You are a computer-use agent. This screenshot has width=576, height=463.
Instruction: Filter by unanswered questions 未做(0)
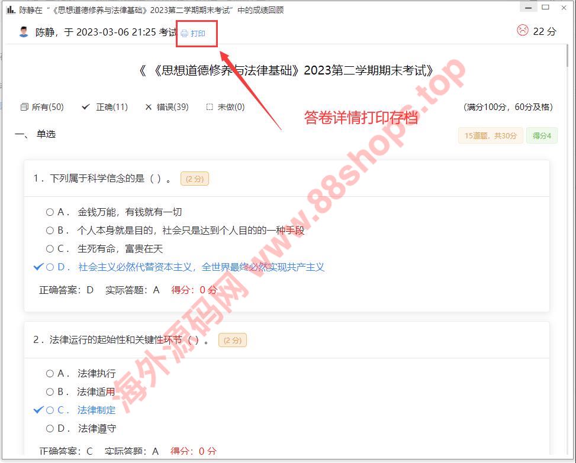point(225,107)
